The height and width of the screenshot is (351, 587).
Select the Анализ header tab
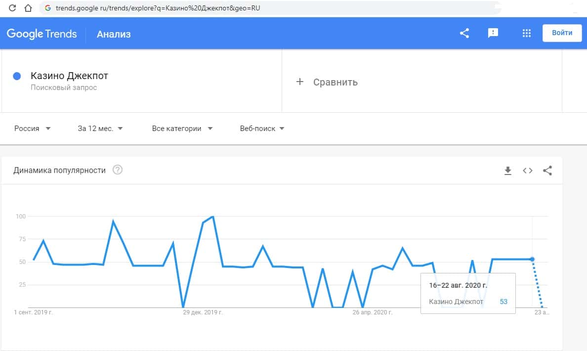[114, 34]
